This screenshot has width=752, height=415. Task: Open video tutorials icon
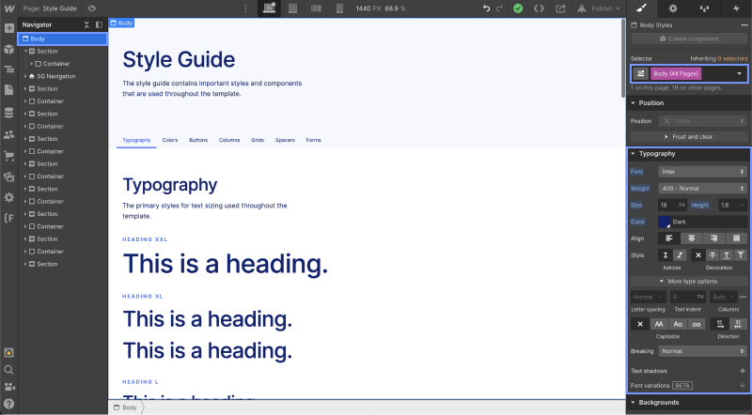(x=9, y=387)
